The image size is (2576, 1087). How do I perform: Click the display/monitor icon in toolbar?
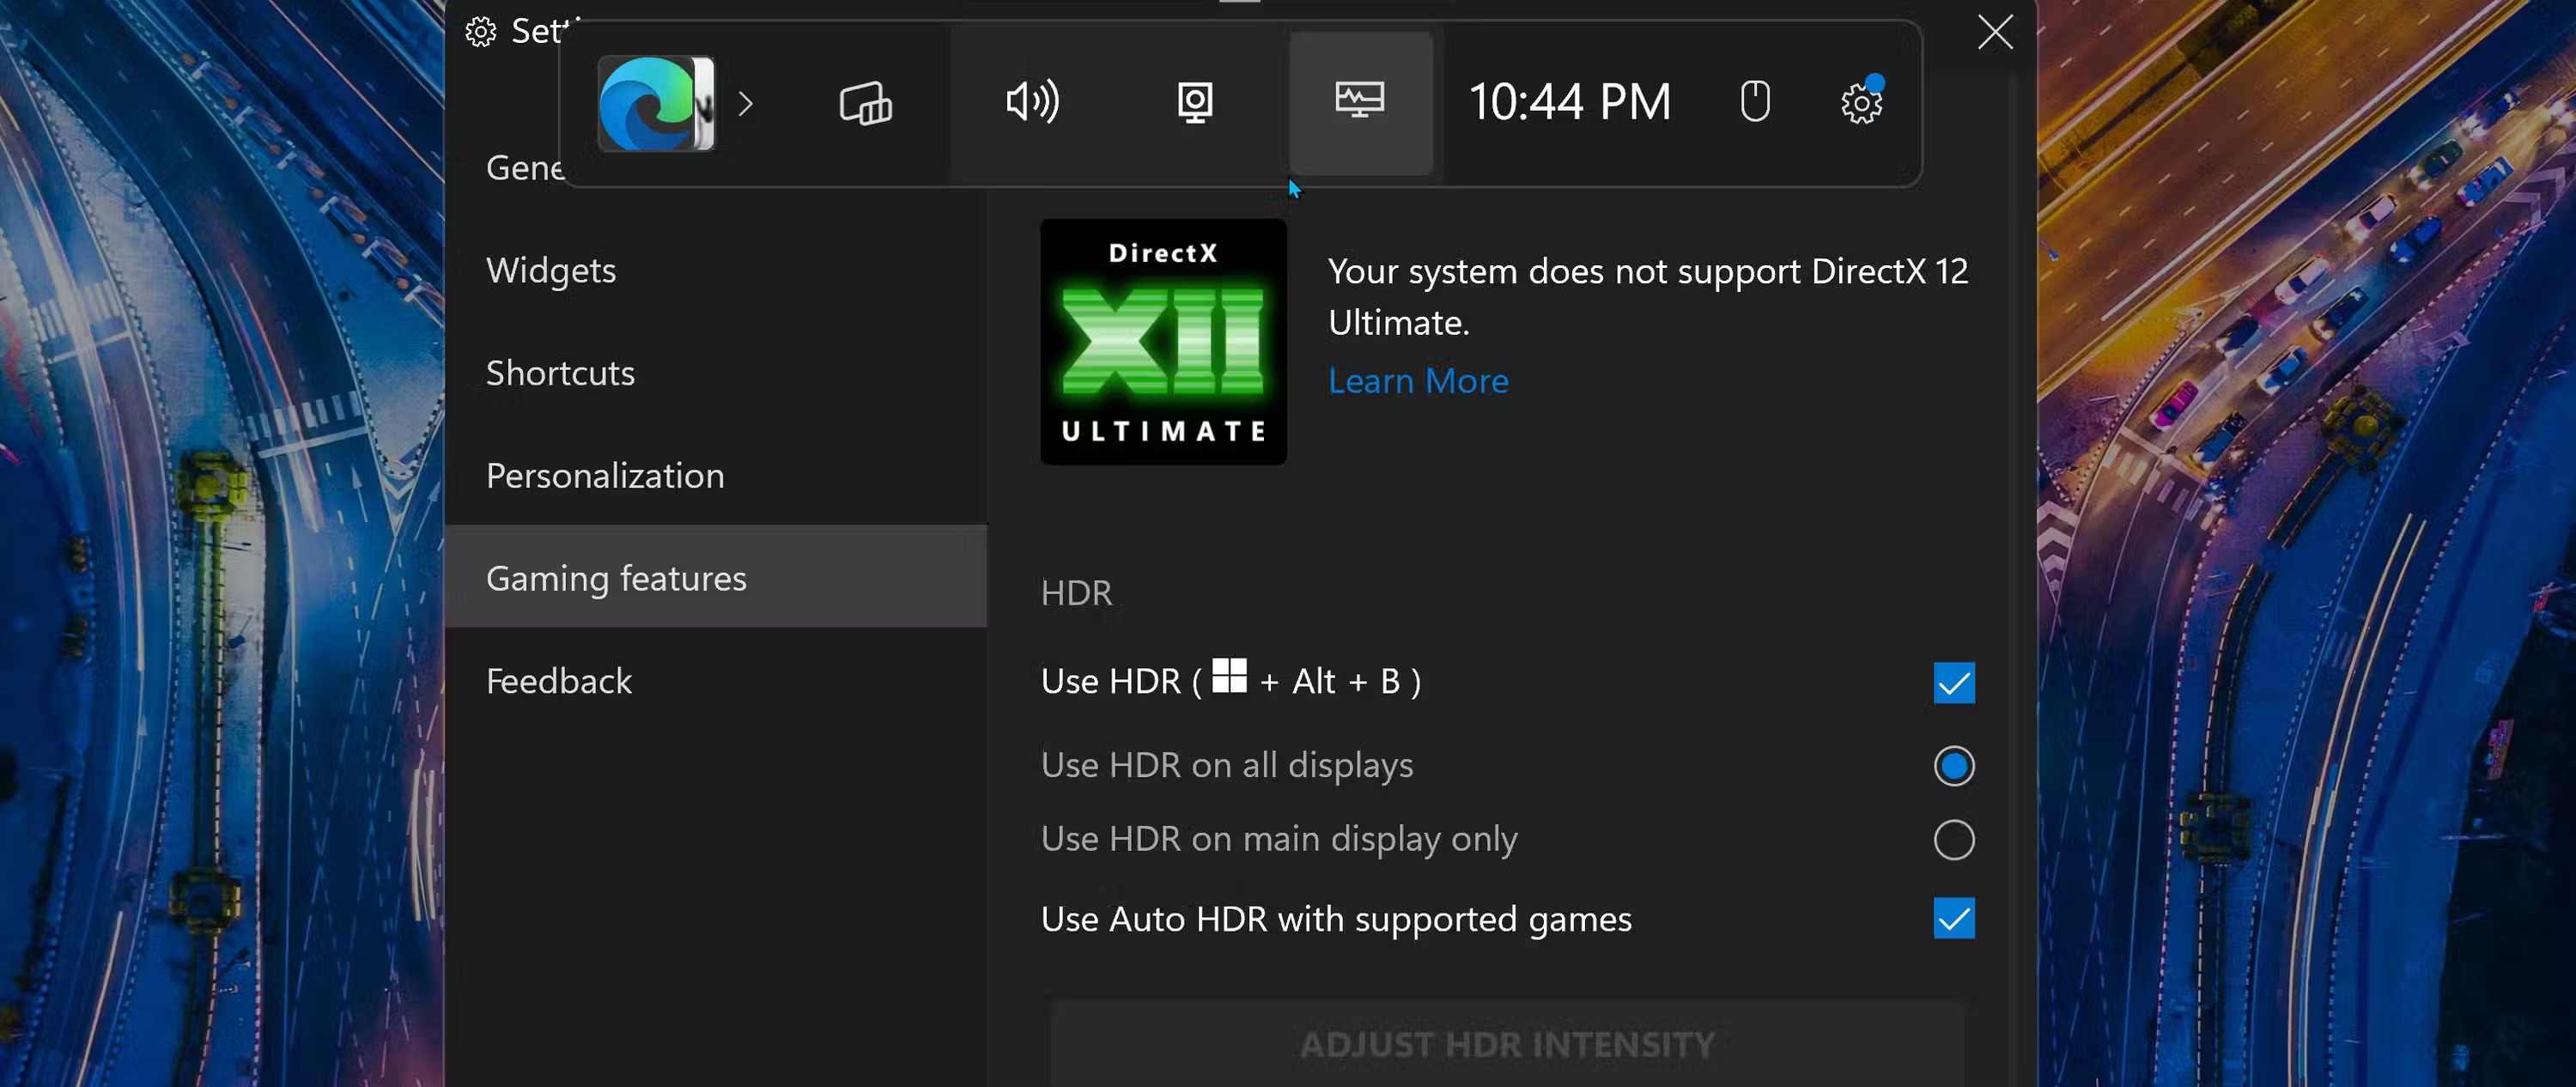[x=1360, y=102]
